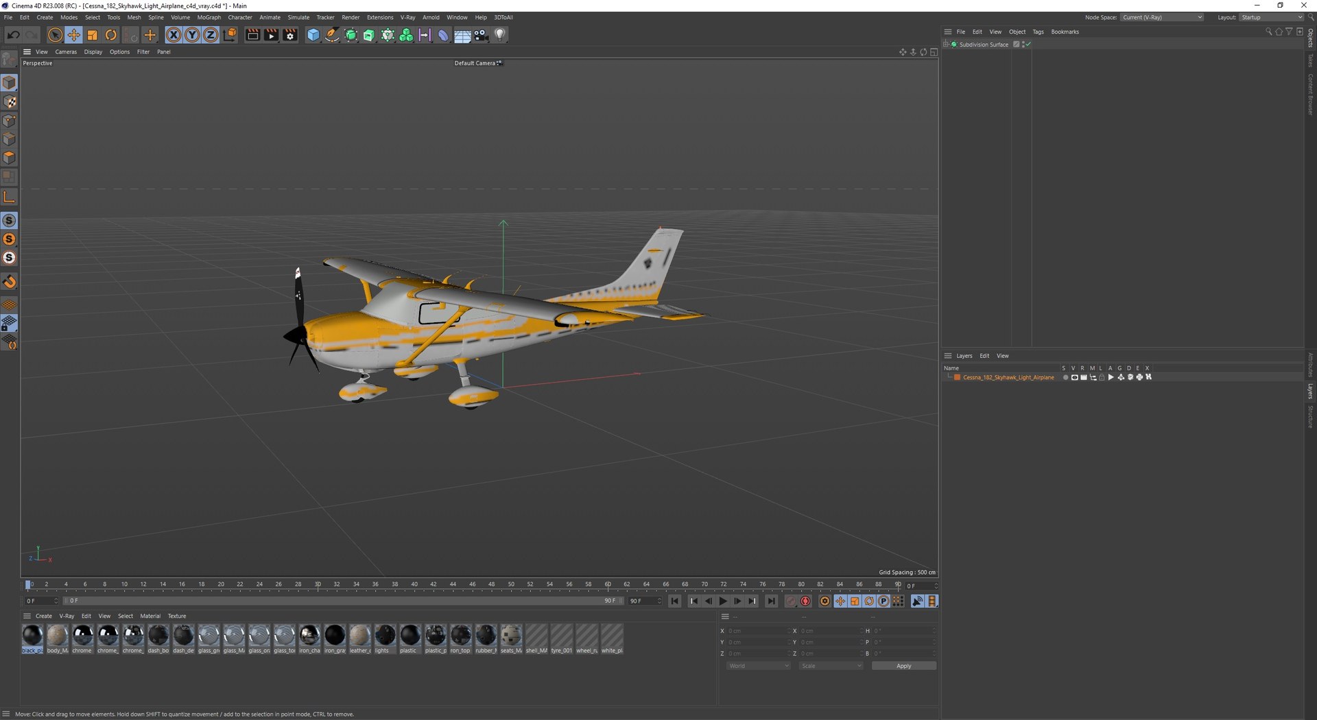Open the MoGraph menu

209,17
